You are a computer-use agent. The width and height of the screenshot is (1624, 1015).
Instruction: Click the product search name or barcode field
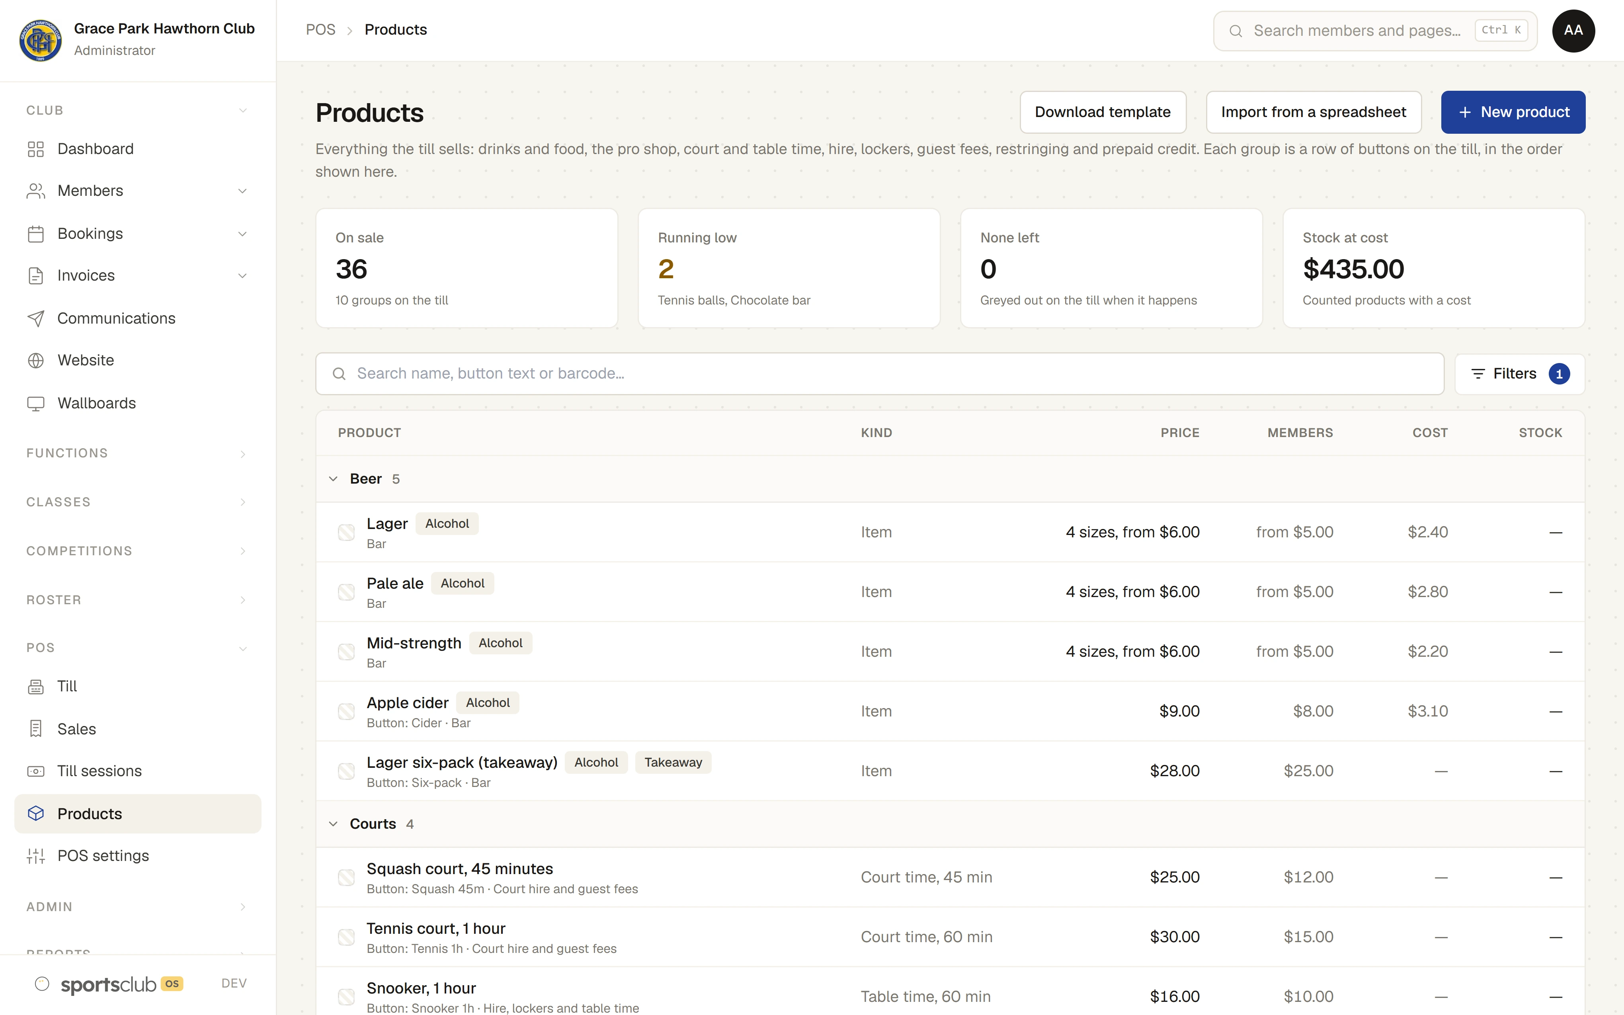coord(879,374)
